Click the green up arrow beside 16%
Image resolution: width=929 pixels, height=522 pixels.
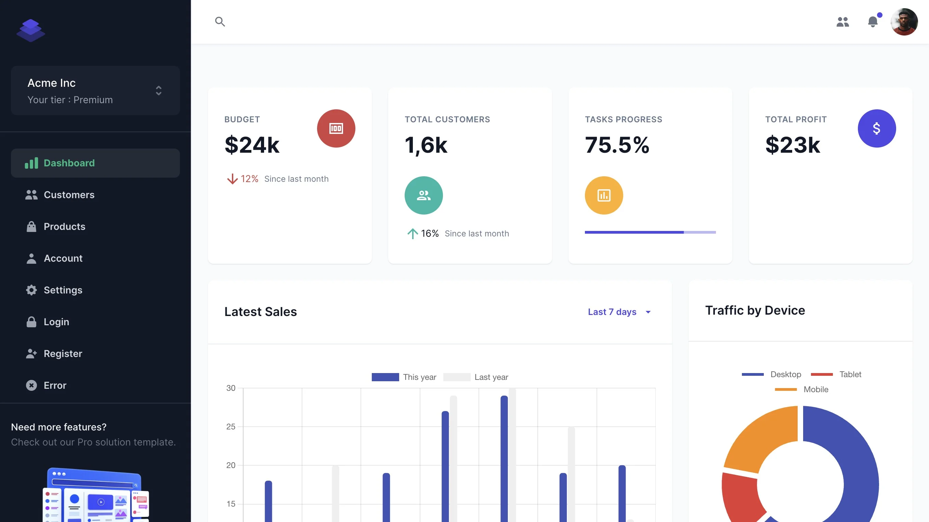pyautogui.click(x=413, y=233)
